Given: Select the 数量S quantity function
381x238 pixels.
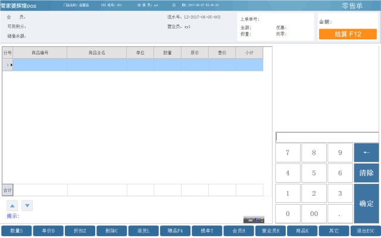Looking at the screenshot, I should coord(17,231).
